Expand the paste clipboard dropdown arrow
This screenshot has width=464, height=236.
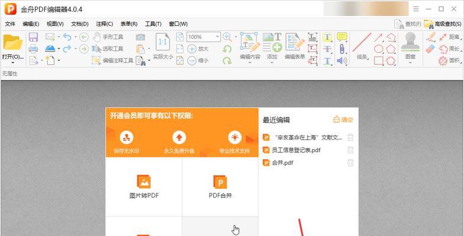pos(149,48)
